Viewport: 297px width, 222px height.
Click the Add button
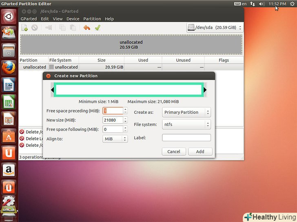(200, 152)
